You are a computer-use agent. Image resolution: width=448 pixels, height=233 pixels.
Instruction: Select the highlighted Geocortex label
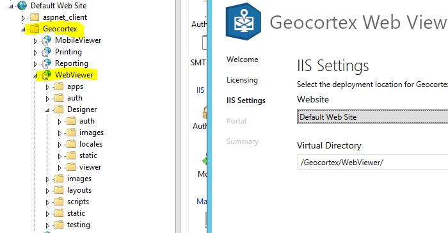(x=60, y=29)
